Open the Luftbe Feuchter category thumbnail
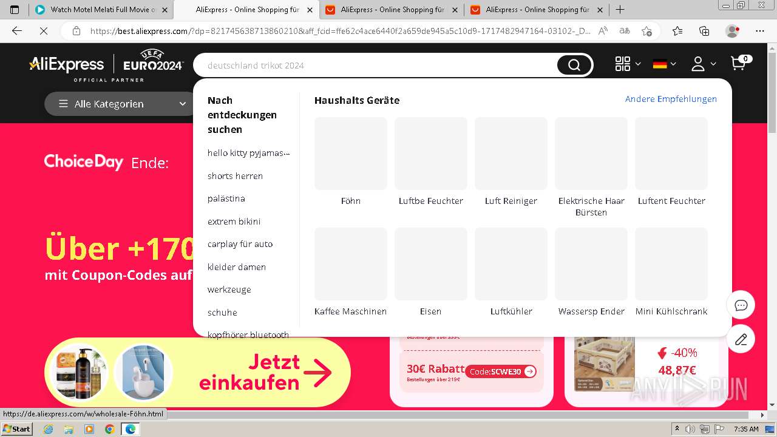The image size is (777, 437). (x=431, y=154)
